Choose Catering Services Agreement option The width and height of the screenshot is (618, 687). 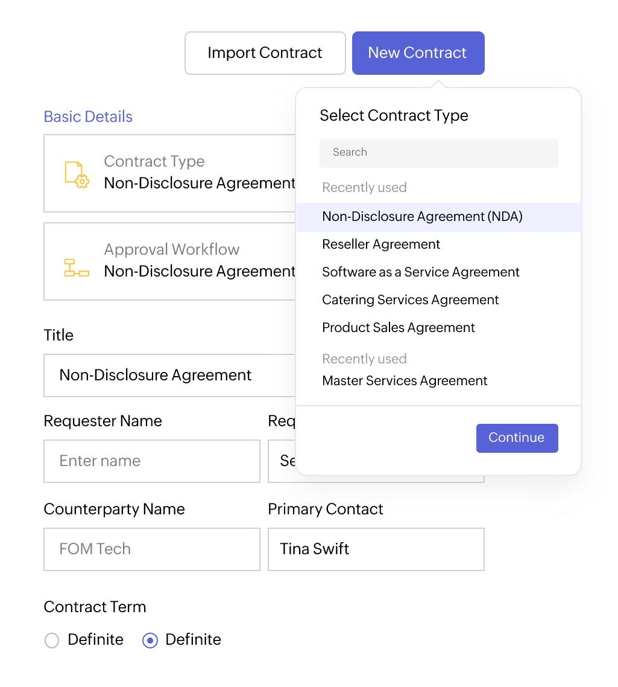click(x=411, y=300)
